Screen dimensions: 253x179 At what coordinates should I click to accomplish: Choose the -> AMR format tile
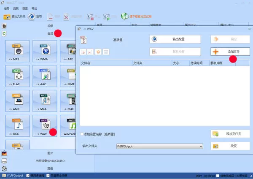[x=17, y=101]
